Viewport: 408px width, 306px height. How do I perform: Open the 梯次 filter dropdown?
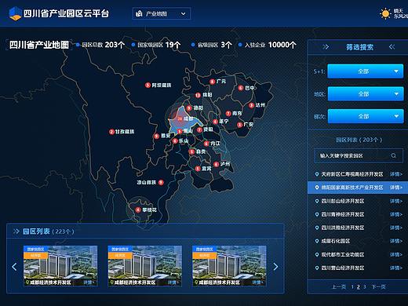tap(366, 116)
